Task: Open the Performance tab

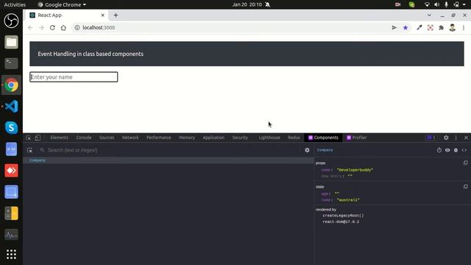Action: click(x=159, y=138)
